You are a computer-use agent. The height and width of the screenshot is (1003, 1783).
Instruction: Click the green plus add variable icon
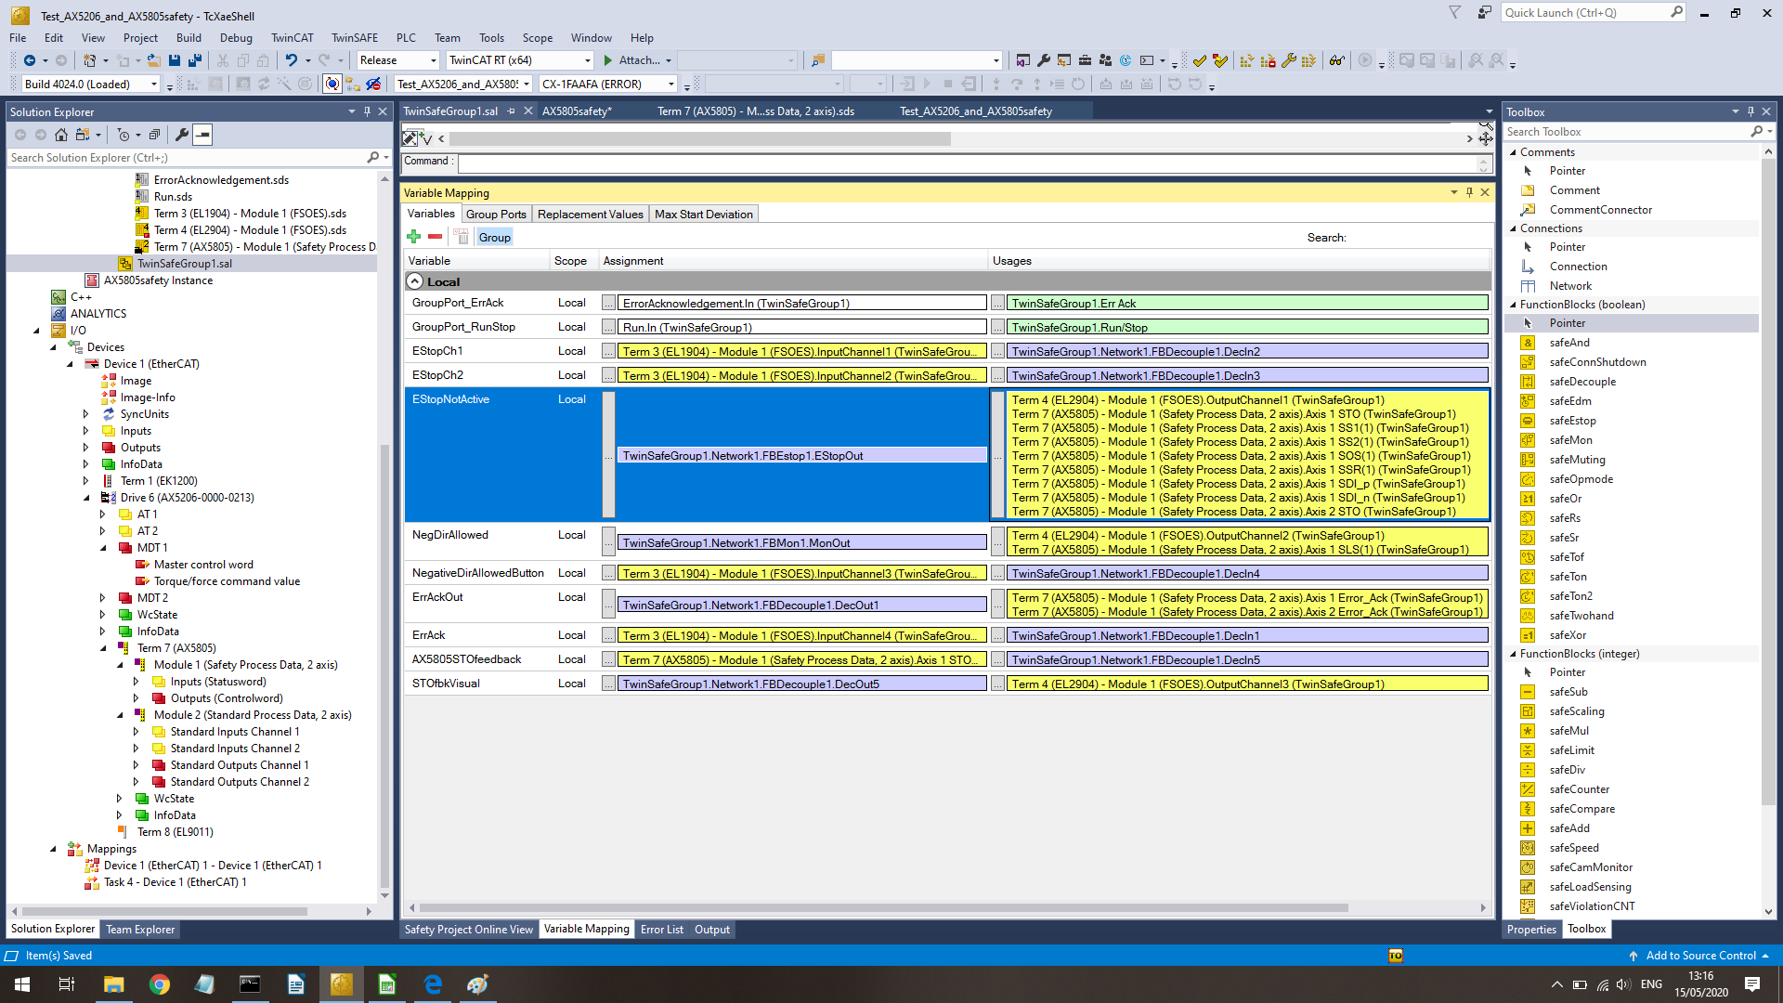[414, 237]
